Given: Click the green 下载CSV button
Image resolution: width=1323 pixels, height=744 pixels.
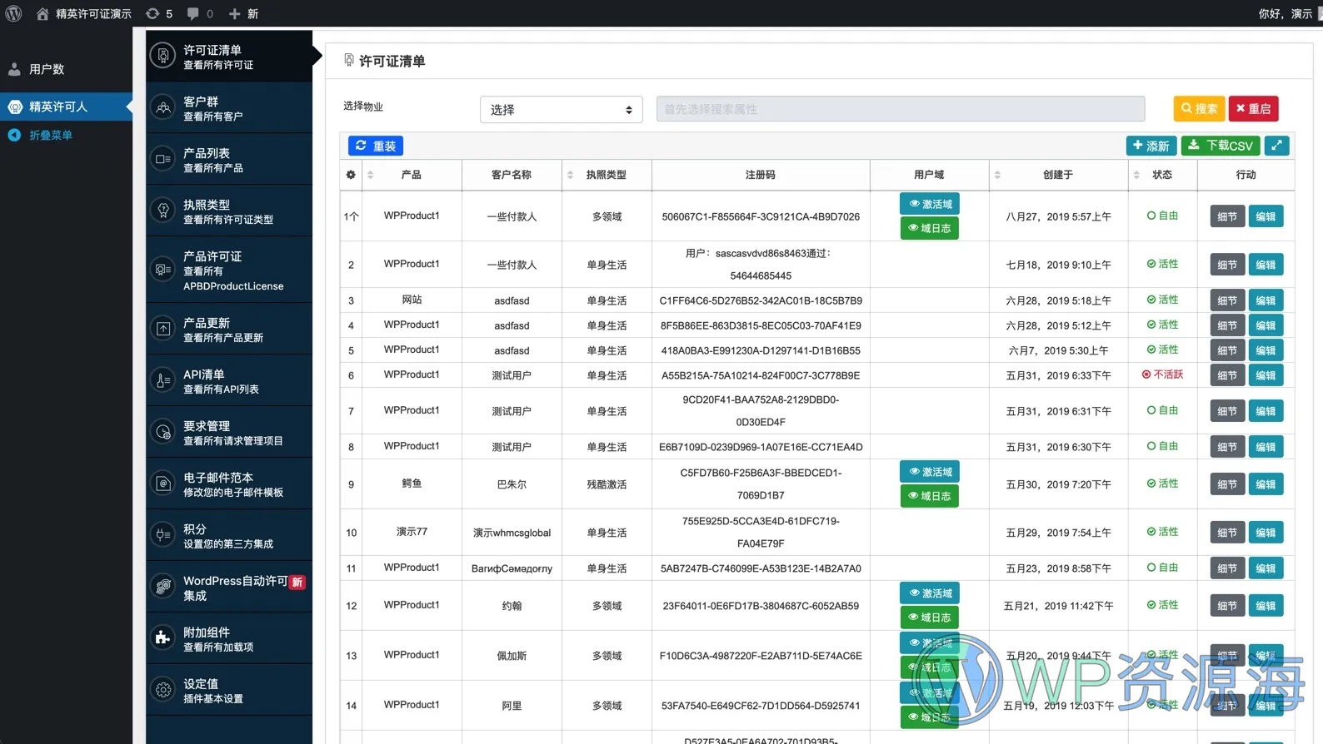Looking at the screenshot, I should [1220, 146].
